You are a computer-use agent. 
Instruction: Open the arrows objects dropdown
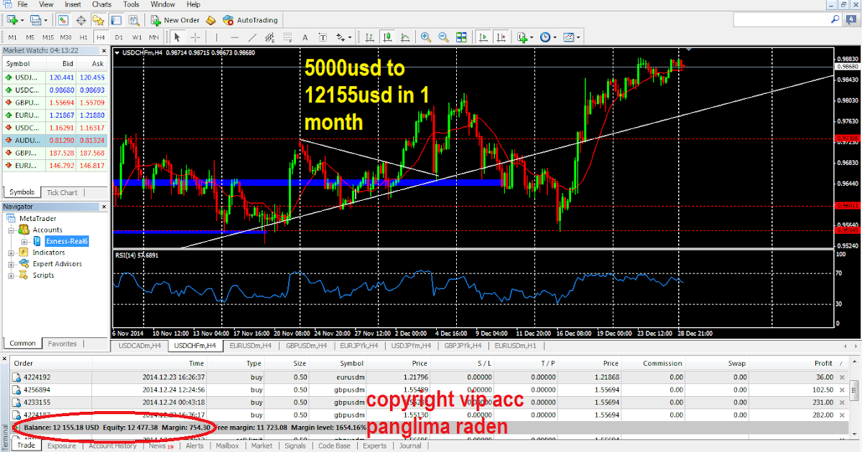click(350, 37)
